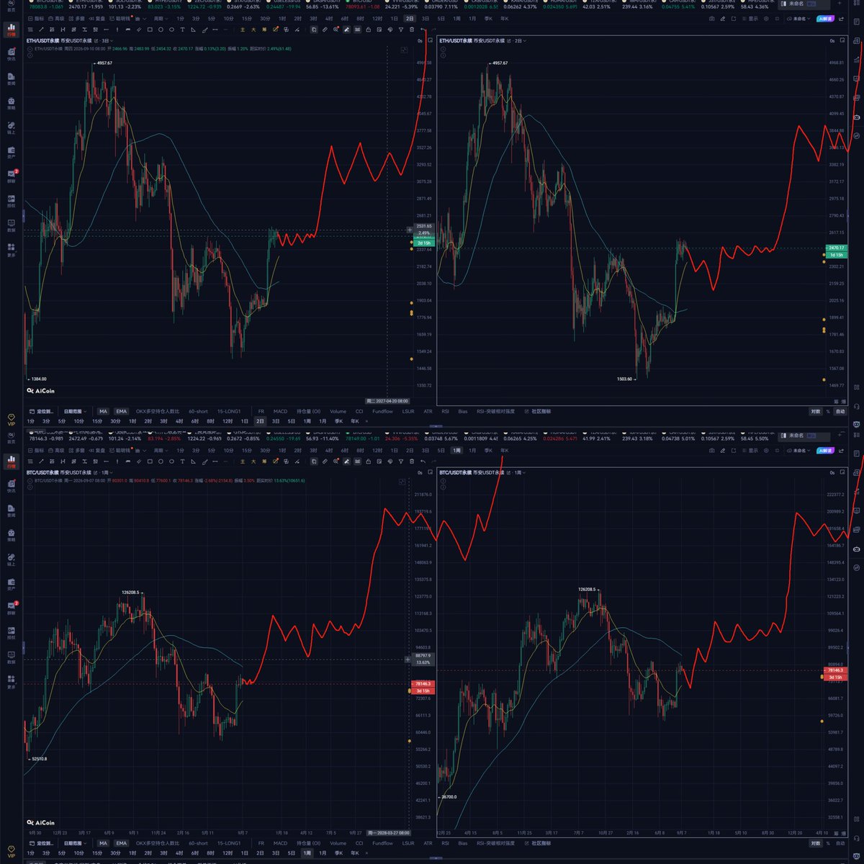Click the trash icon in the BTC screen drawing toolbar

[412, 461]
